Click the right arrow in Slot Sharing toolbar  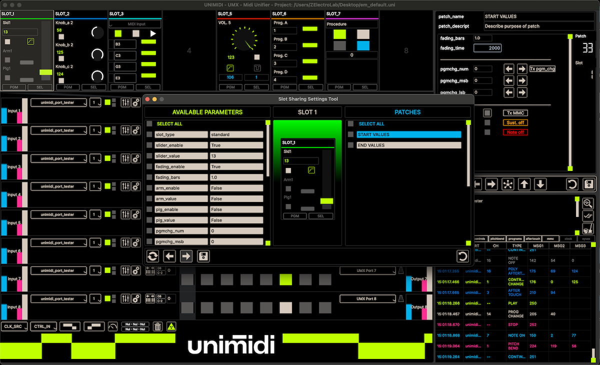186,256
